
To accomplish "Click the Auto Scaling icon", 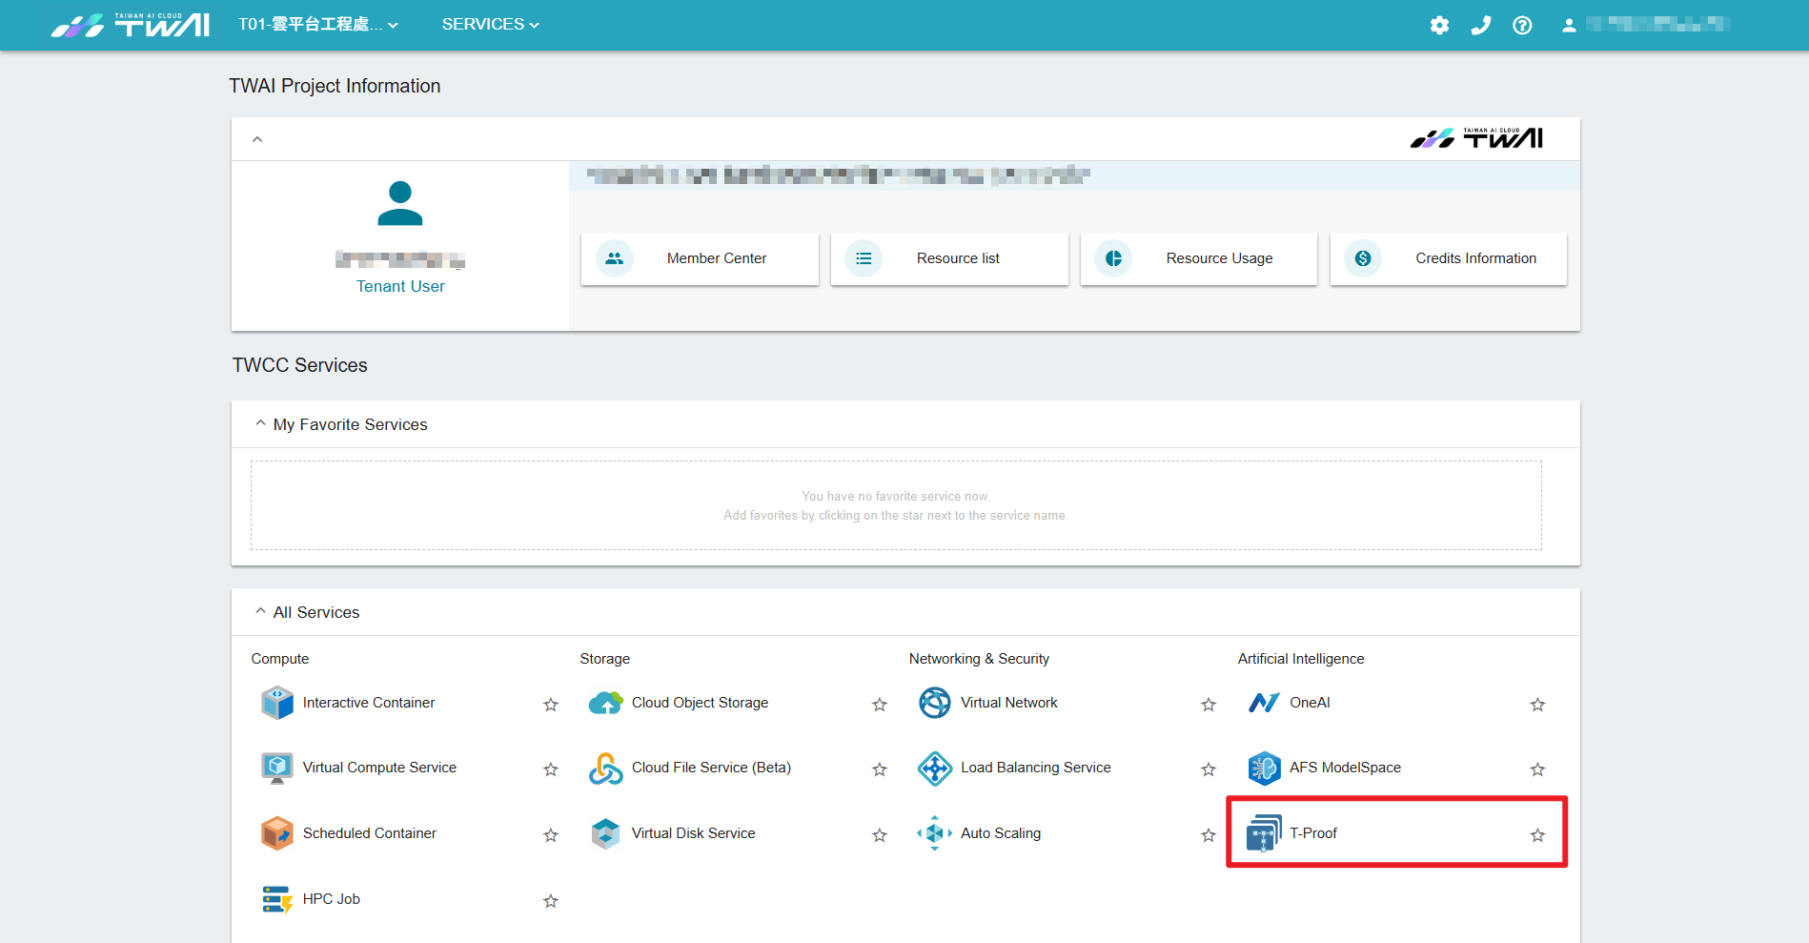I will (x=935, y=833).
